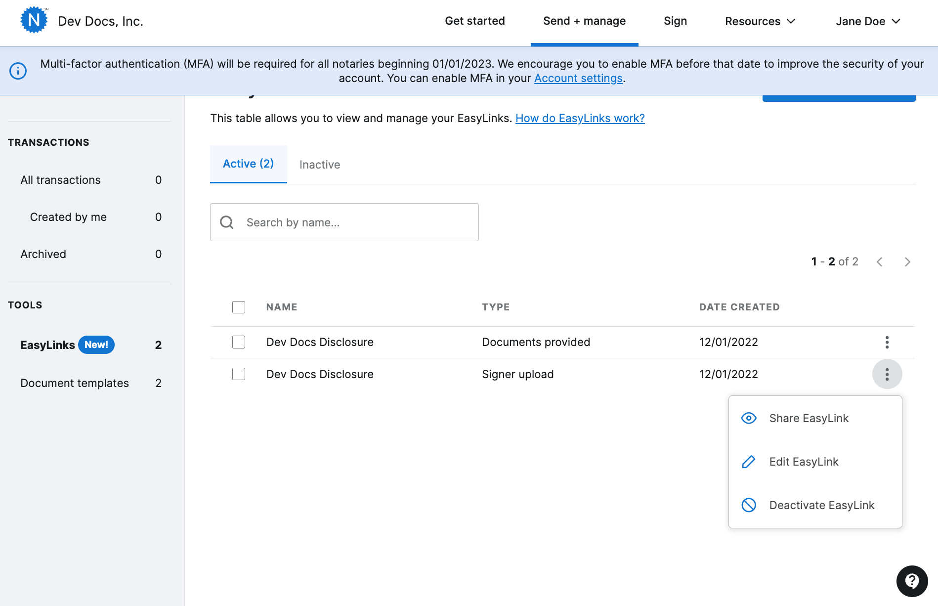Open the Get started page
This screenshot has width=938, height=606.
coord(475,21)
